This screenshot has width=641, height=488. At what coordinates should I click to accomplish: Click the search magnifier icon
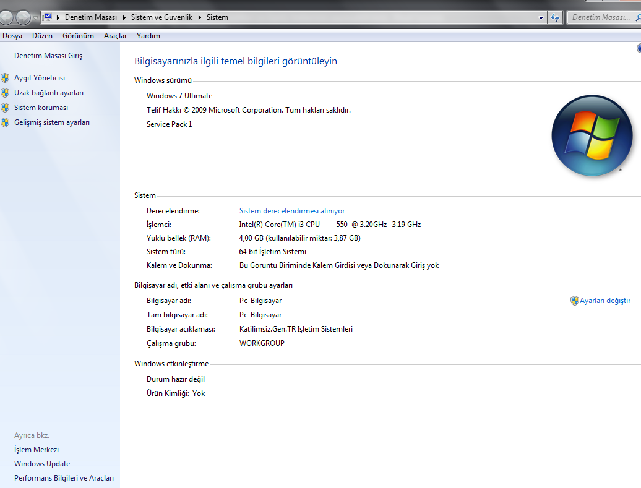pyautogui.click(x=638, y=17)
